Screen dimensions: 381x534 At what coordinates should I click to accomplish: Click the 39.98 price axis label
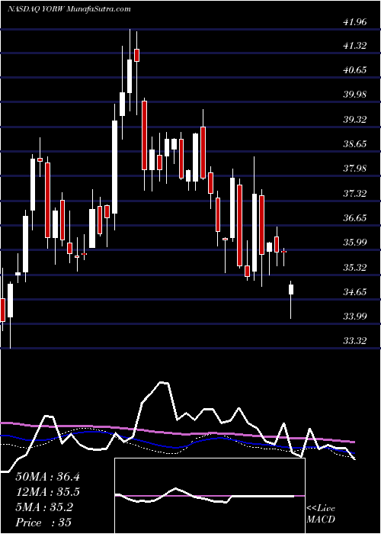point(355,95)
